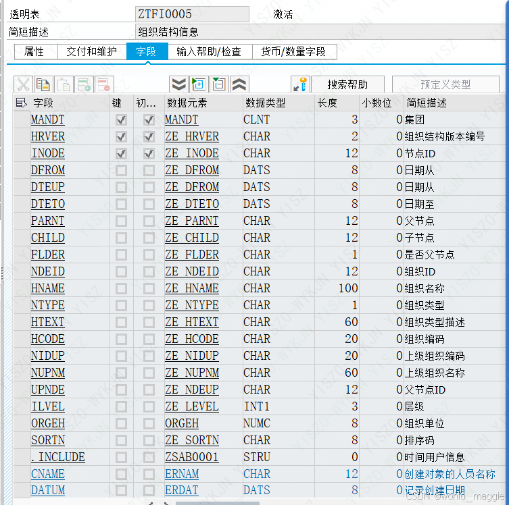Check the key checkbox for DFROM row

click(121, 171)
